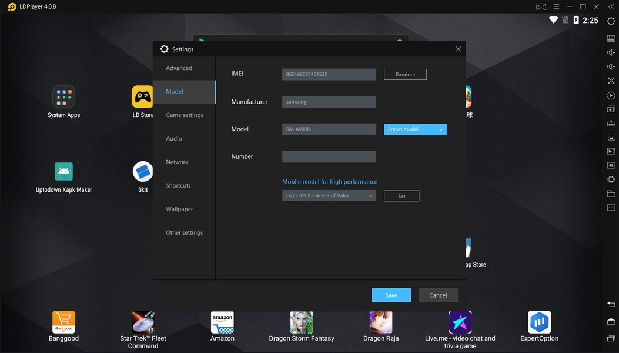
Task: Open the sidebar settings gear icon
Action: (x=611, y=21)
